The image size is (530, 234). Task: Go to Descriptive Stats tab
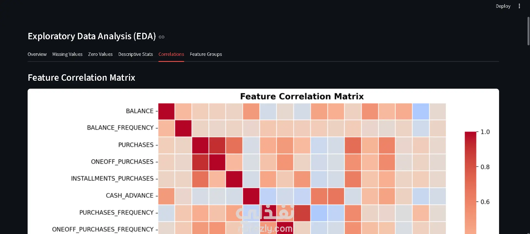pyautogui.click(x=136, y=54)
